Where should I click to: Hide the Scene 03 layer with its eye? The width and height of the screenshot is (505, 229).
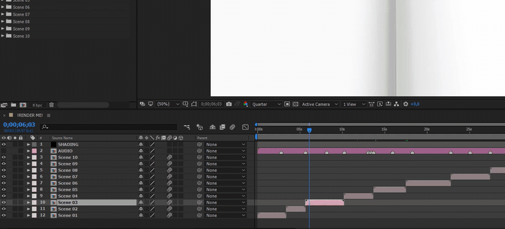[4, 203]
